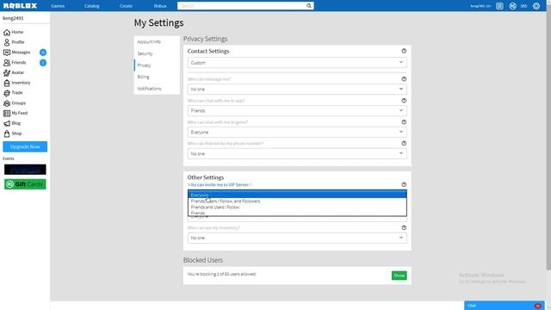
Task: Open Games in the top menu
Action: pos(58,6)
